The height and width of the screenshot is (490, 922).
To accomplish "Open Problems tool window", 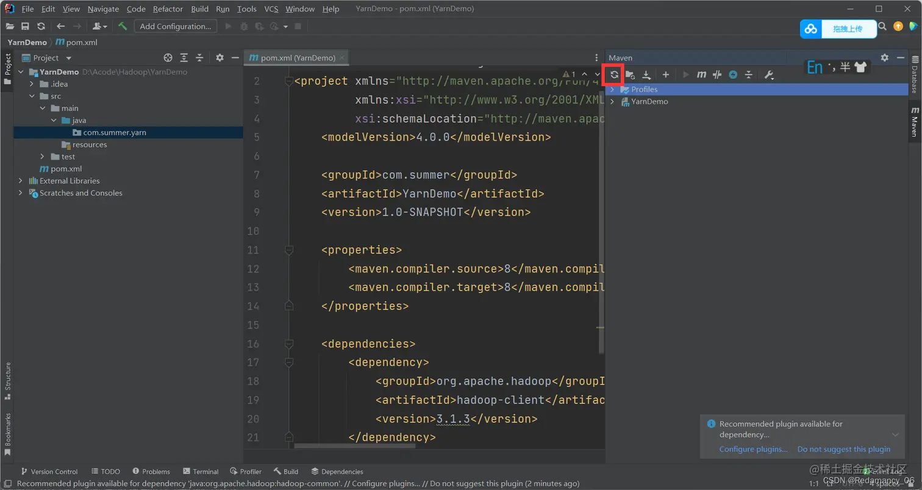I will (151, 471).
